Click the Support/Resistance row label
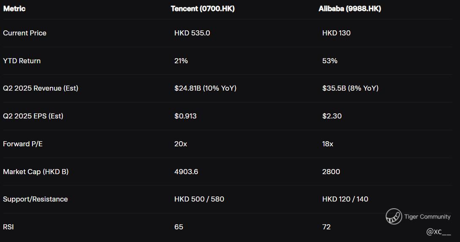The height and width of the screenshot is (242, 460). 35,199
